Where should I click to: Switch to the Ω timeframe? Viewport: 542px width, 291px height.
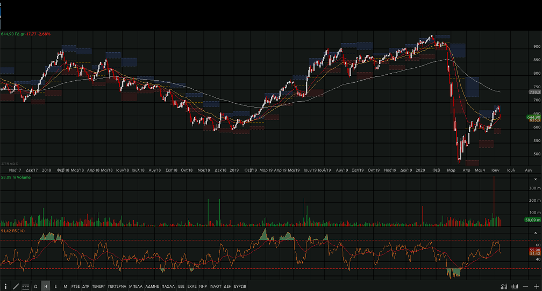(35, 286)
